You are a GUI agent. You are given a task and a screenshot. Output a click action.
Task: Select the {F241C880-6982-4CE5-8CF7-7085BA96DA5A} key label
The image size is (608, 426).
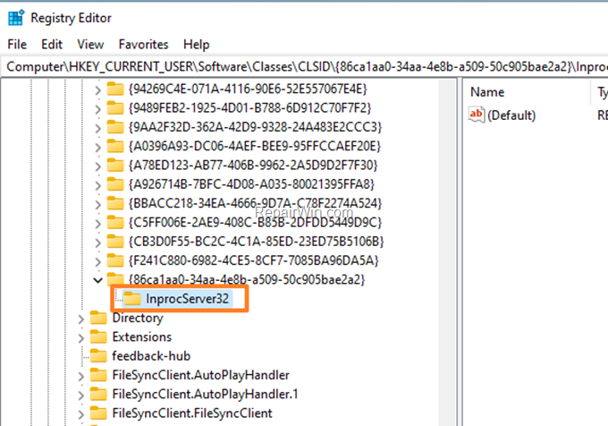pyautogui.click(x=254, y=260)
